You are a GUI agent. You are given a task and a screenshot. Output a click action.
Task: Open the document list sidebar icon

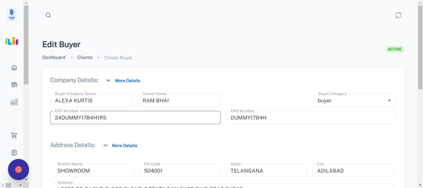tap(14, 152)
